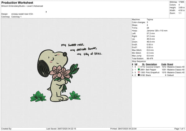Click the Black thread color swatch
This screenshot has width=186, height=131.
click(139, 75)
